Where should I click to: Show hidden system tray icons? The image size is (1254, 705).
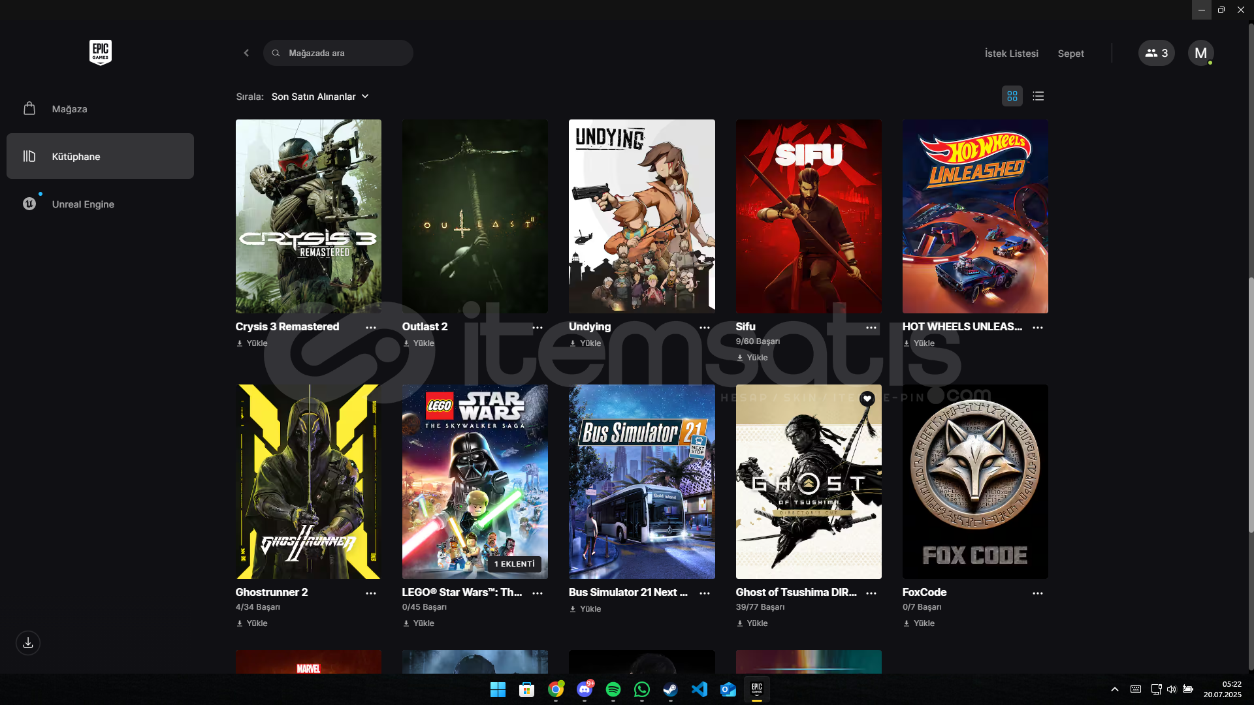(1115, 689)
